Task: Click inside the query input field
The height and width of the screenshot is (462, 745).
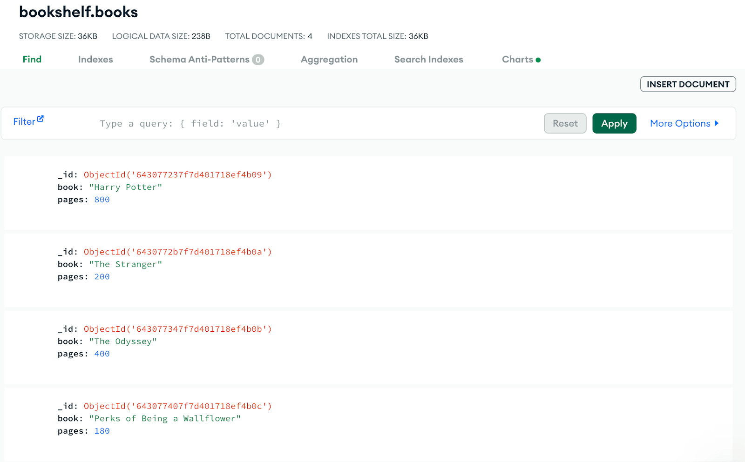Action: 279,123
